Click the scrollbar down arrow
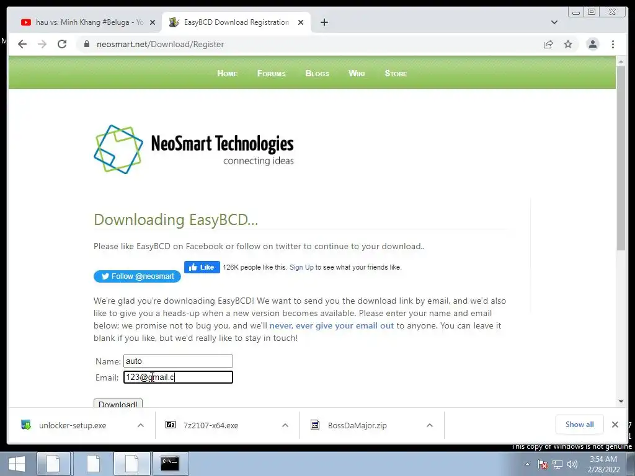The height and width of the screenshot is (476, 635). 621,402
